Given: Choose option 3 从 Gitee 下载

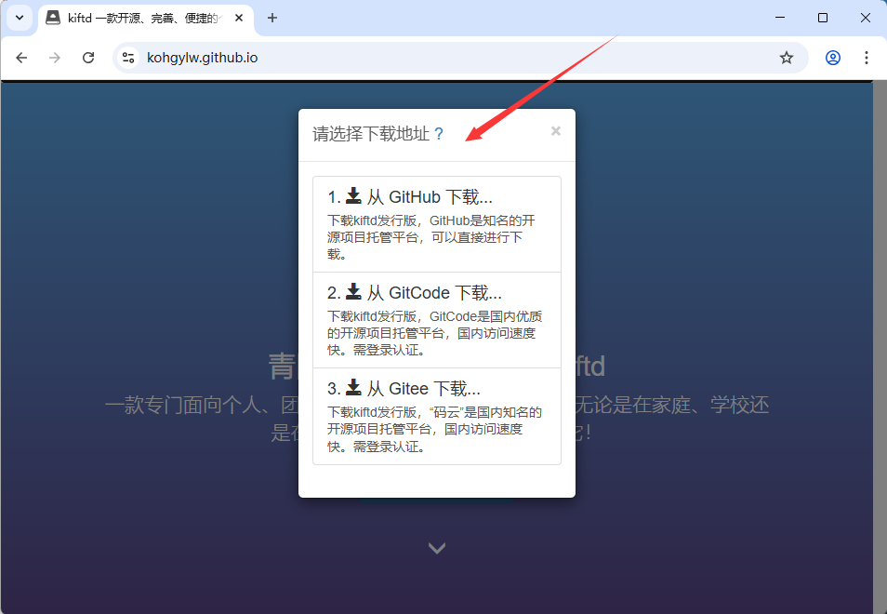Looking at the screenshot, I should [437, 417].
